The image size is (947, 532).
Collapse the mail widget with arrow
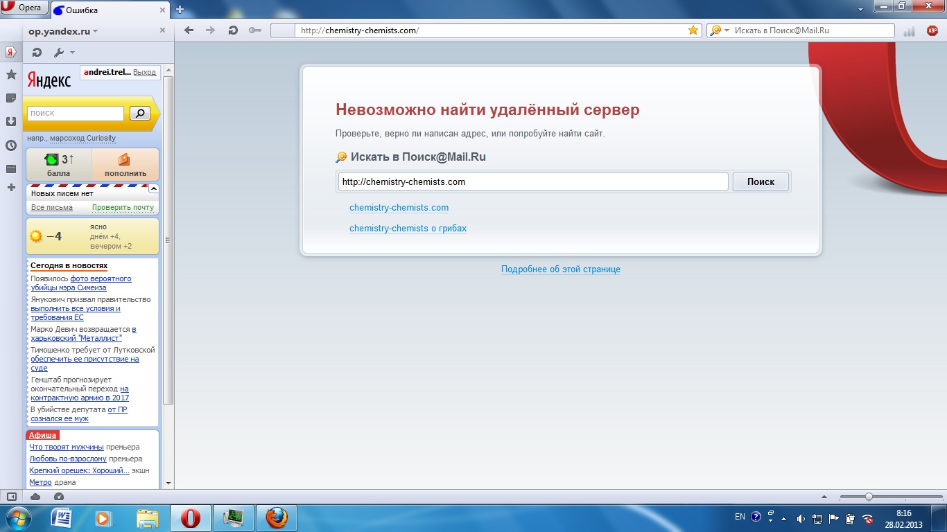[153, 188]
